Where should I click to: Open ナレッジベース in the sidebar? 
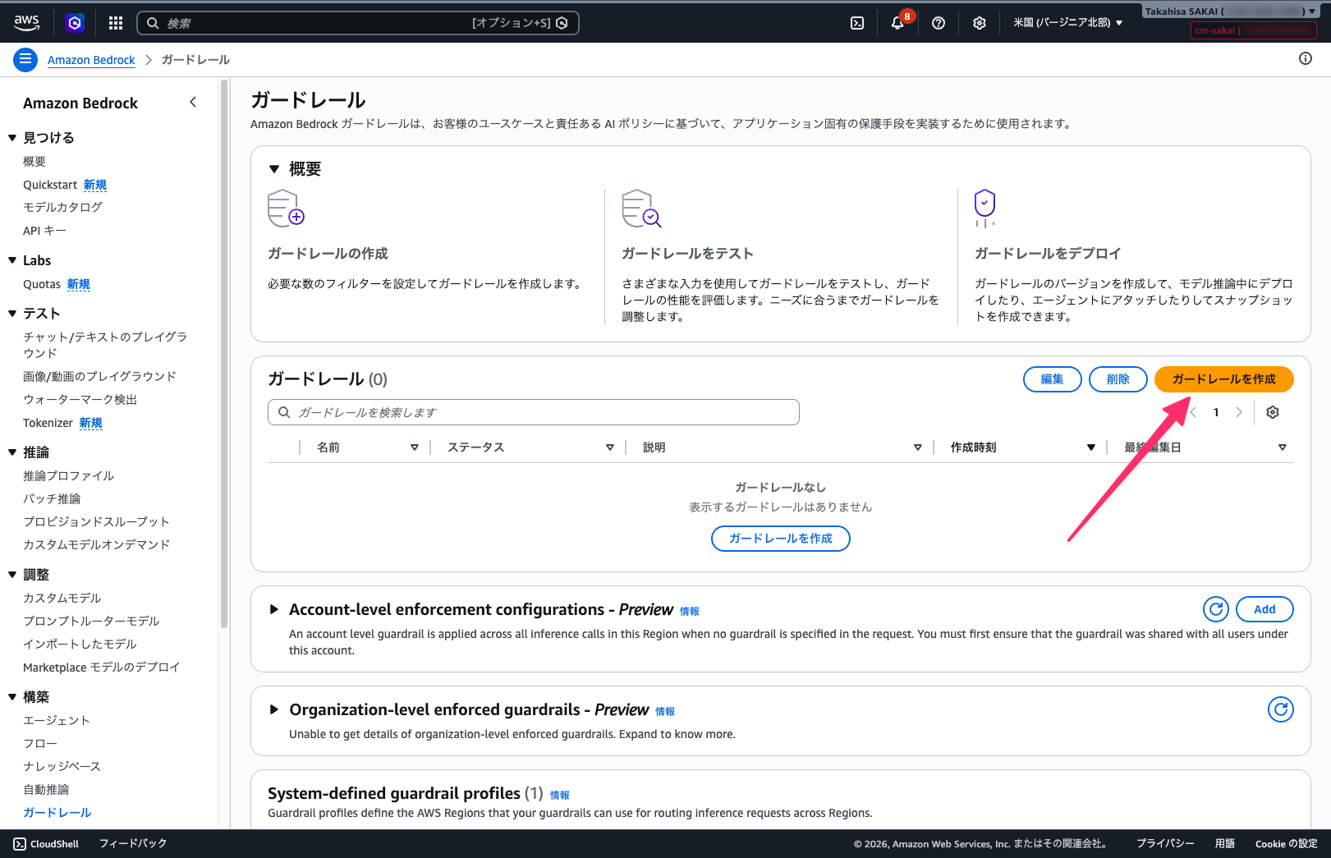(x=62, y=766)
